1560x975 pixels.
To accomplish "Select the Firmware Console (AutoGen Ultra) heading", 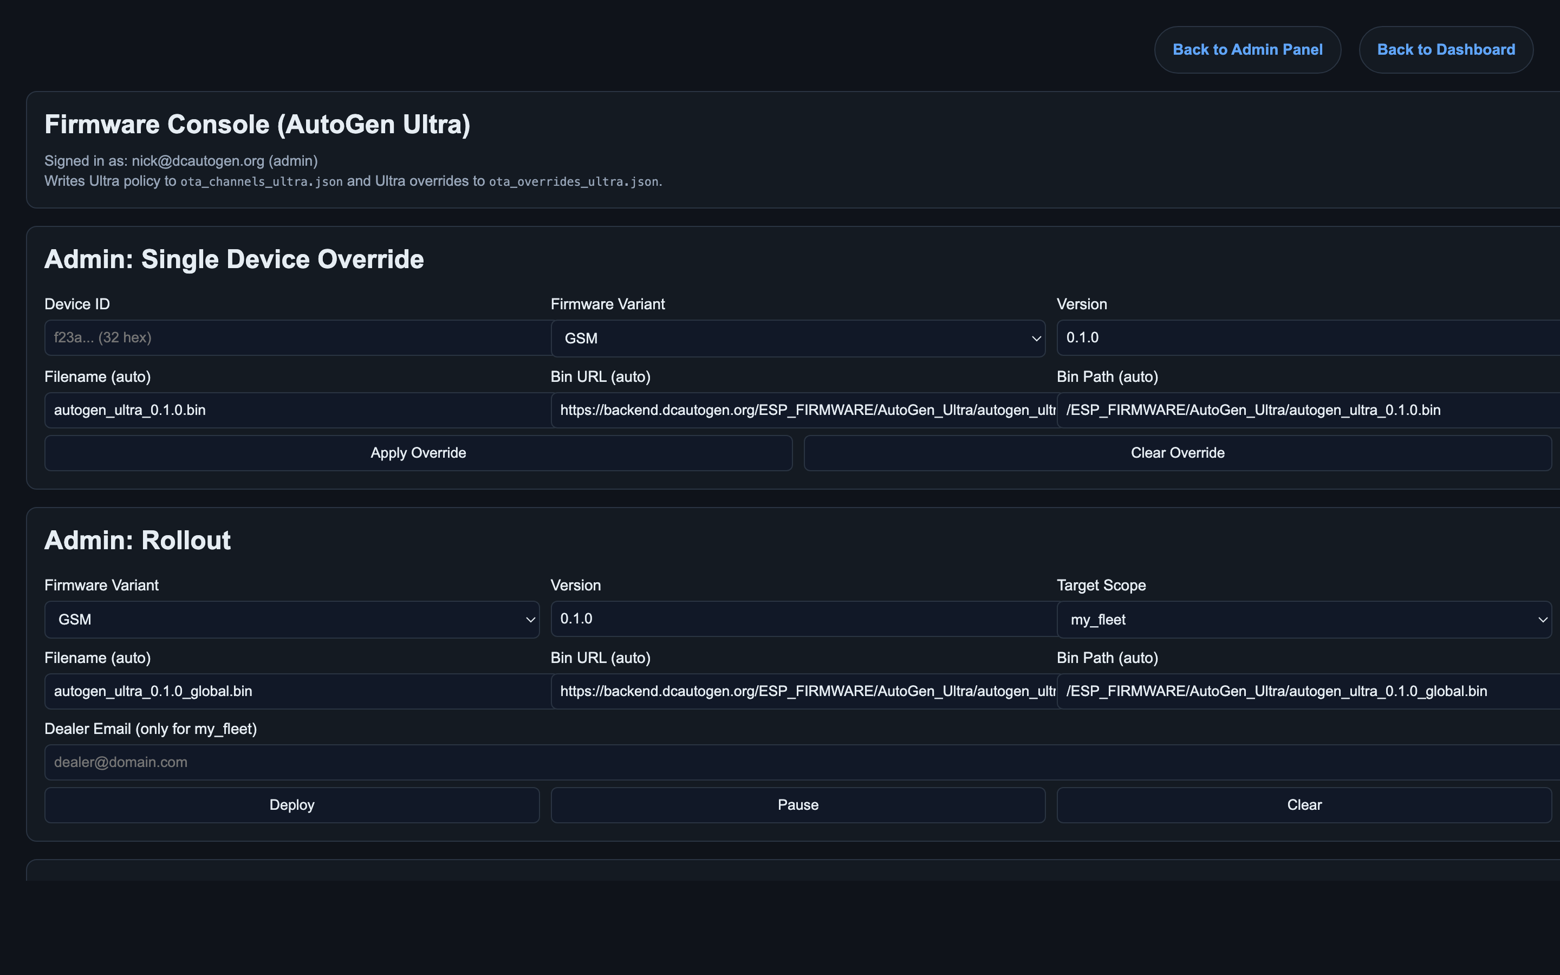I will [x=257, y=125].
